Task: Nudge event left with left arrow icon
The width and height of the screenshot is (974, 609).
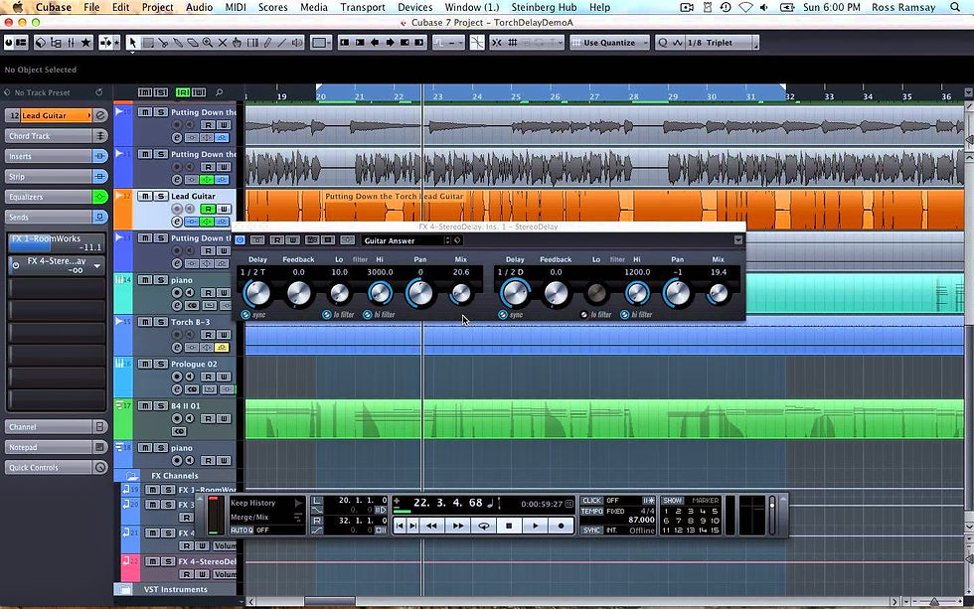Action: coord(375,42)
